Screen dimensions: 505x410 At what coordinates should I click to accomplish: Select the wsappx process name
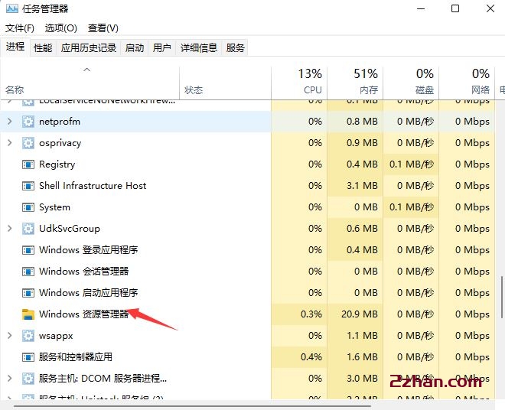tap(56, 336)
